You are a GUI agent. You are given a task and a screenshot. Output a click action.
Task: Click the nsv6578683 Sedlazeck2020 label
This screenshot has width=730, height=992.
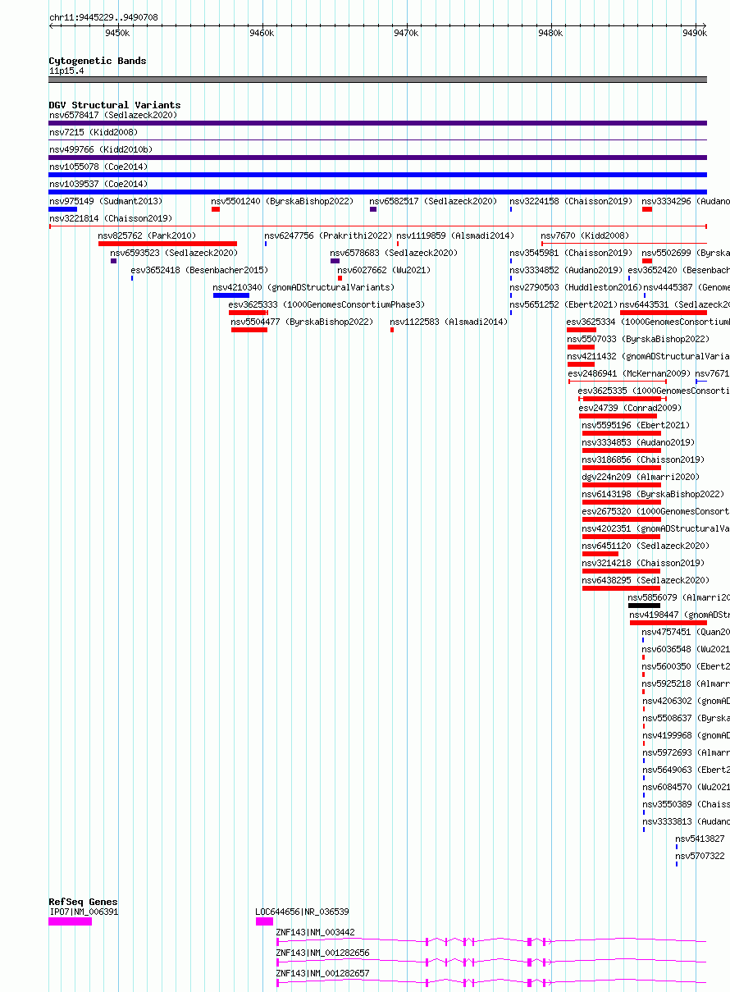coord(394,253)
